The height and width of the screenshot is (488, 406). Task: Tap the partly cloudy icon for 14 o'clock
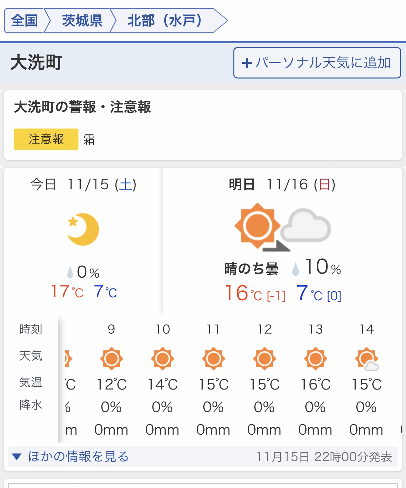tap(367, 359)
